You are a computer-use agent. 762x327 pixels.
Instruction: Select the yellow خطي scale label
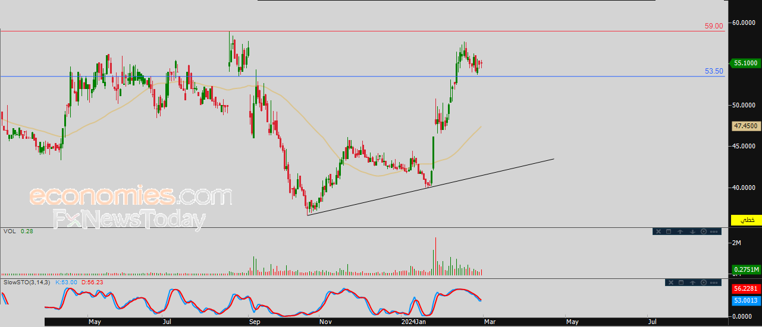746,220
